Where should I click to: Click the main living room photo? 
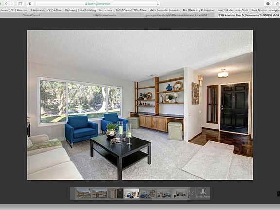(x=140, y=105)
